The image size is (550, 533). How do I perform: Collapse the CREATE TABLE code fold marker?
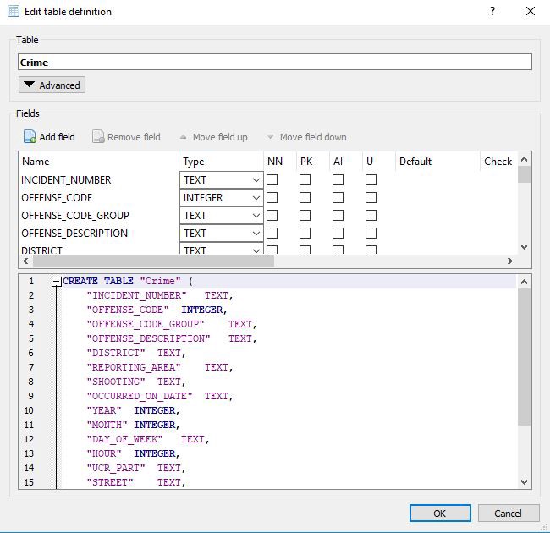click(x=57, y=281)
